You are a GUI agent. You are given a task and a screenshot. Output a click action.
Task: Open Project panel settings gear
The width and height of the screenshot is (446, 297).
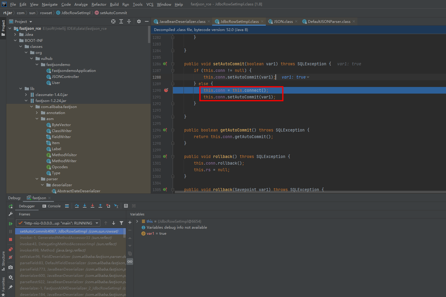[139, 21]
